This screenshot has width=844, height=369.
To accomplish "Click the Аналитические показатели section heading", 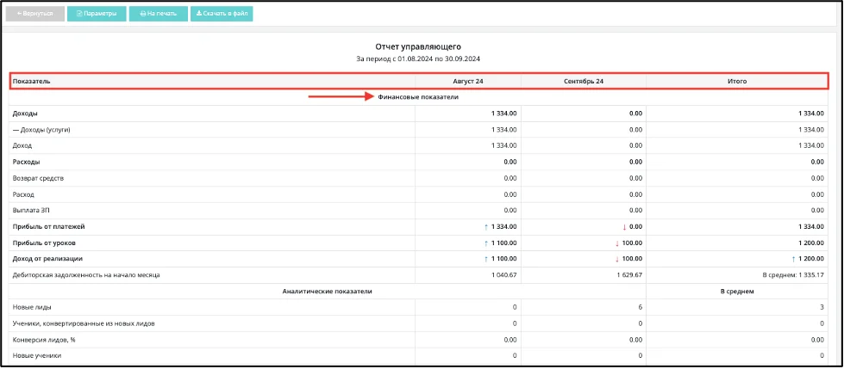I will [x=328, y=291].
